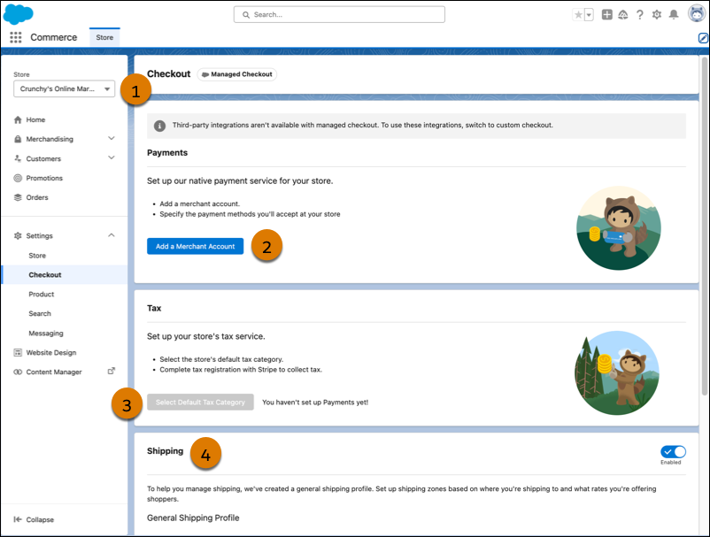Click the search magnifier icon
This screenshot has height=537, width=710.
click(246, 15)
